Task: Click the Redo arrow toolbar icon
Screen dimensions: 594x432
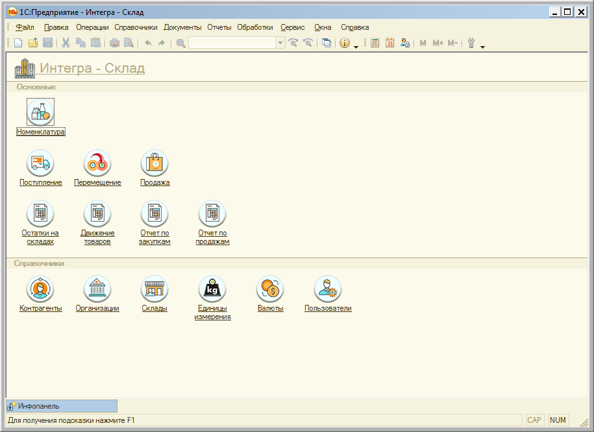Action: click(x=162, y=43)
